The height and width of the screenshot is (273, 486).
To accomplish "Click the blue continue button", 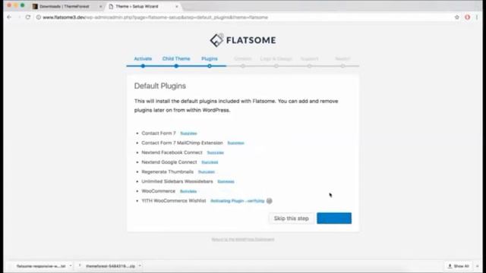I will tap(334, 218).
